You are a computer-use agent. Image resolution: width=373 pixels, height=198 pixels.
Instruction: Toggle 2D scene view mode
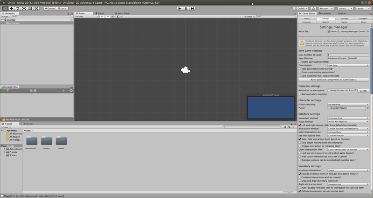(102, 17)
